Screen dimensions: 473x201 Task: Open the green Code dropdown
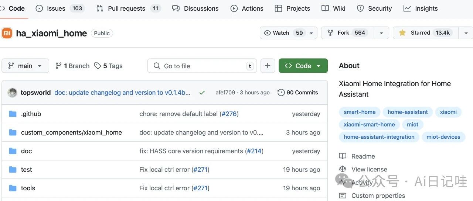point(303,66)
